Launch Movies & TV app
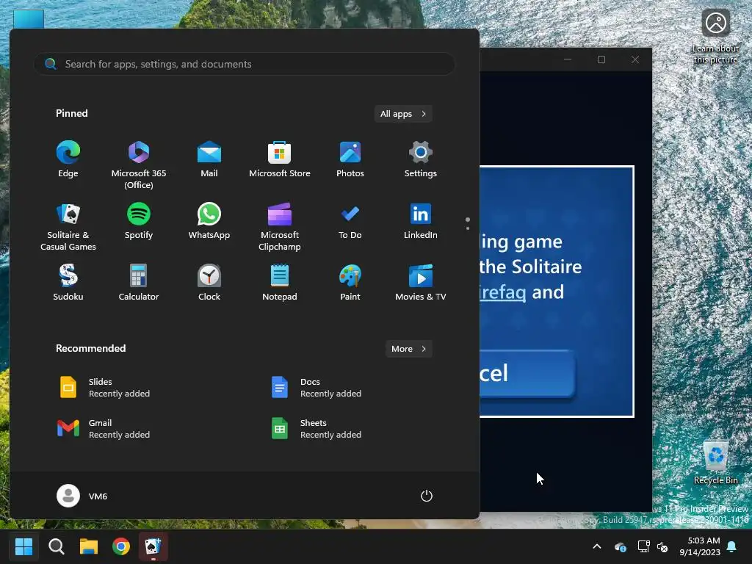This screenshot has height=564, width=752. tap(421, 282)
